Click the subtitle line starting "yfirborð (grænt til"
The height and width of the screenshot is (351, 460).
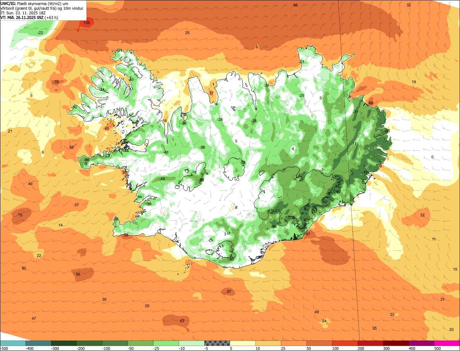42,8
